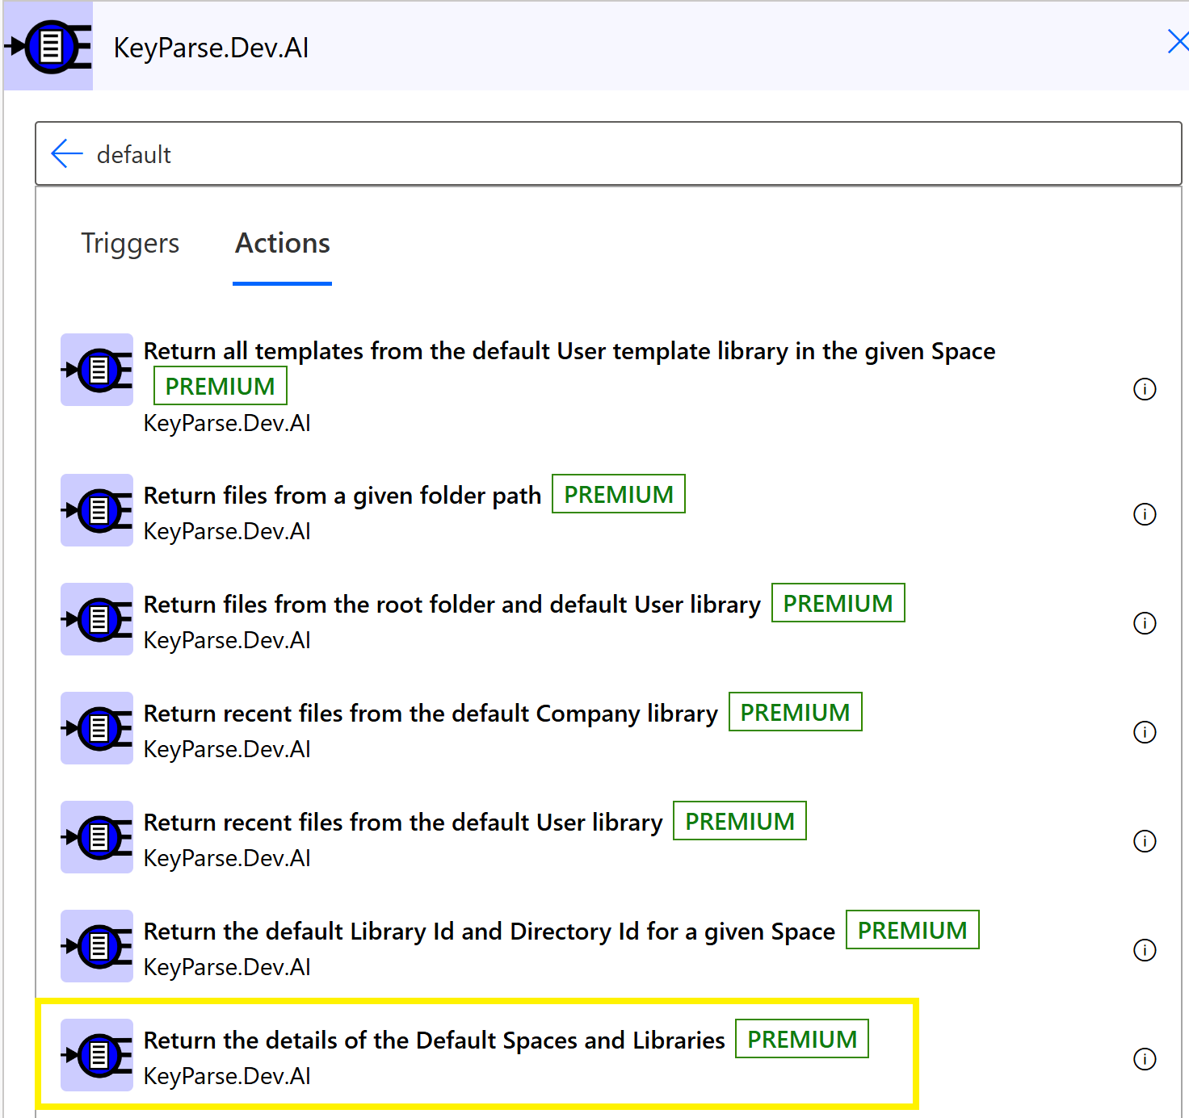Show info for 'Return all templates' action
The width and height of the screenshot is (1189, 1118).
(1145, 389)
